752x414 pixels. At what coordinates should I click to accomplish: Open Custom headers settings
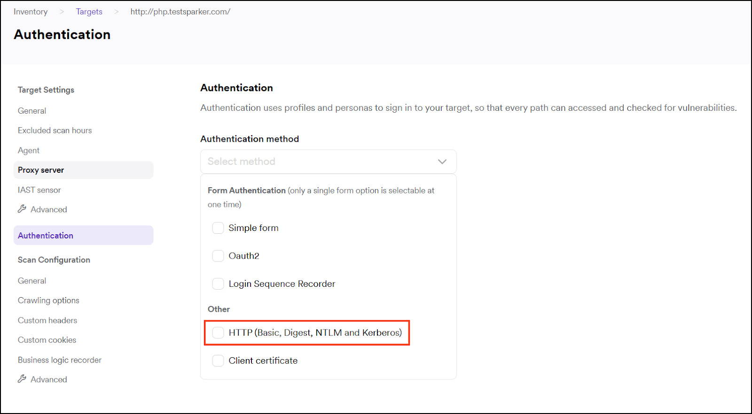[x=47, y=320]
